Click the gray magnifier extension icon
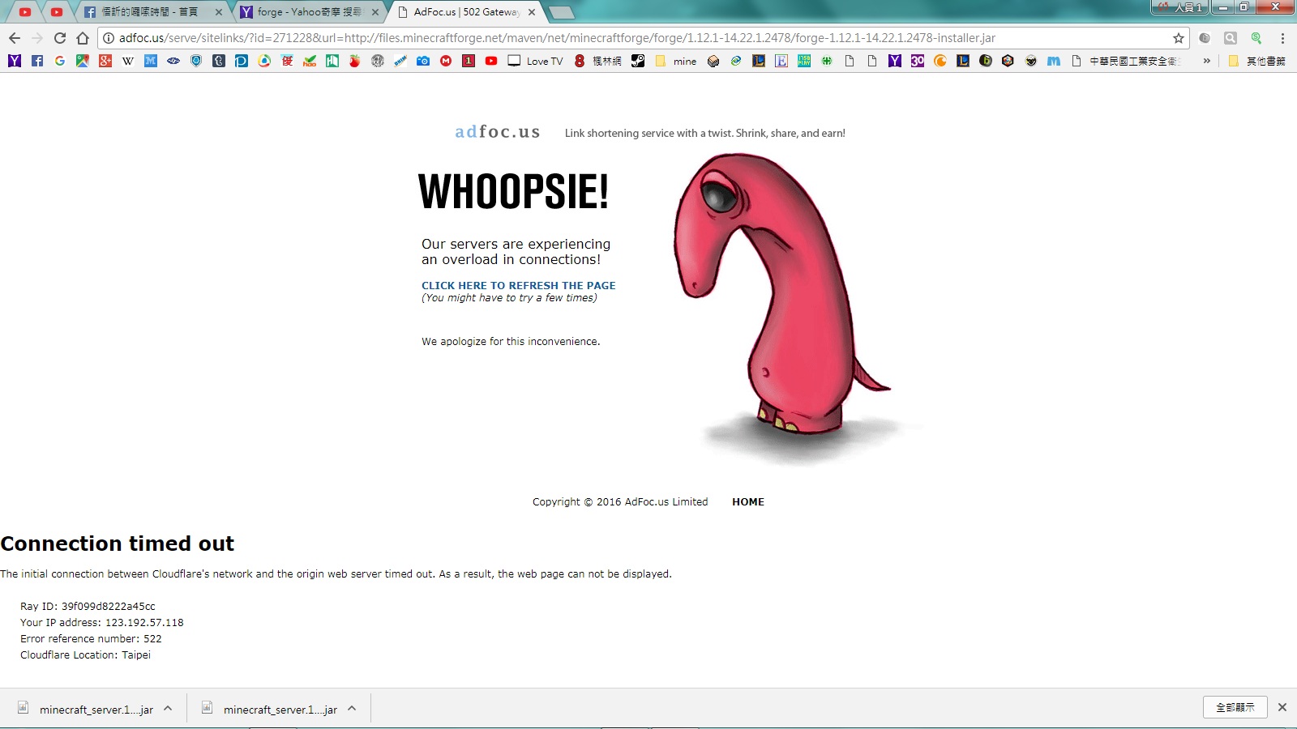This screenshot has width=1297, height=729. (x=1231, y=38)
